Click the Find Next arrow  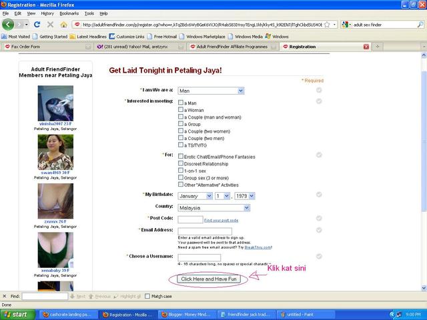tap(77, 296)
